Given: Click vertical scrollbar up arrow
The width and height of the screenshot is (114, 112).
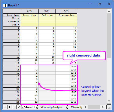Looking at the screenshot, I should click(109, 11).
